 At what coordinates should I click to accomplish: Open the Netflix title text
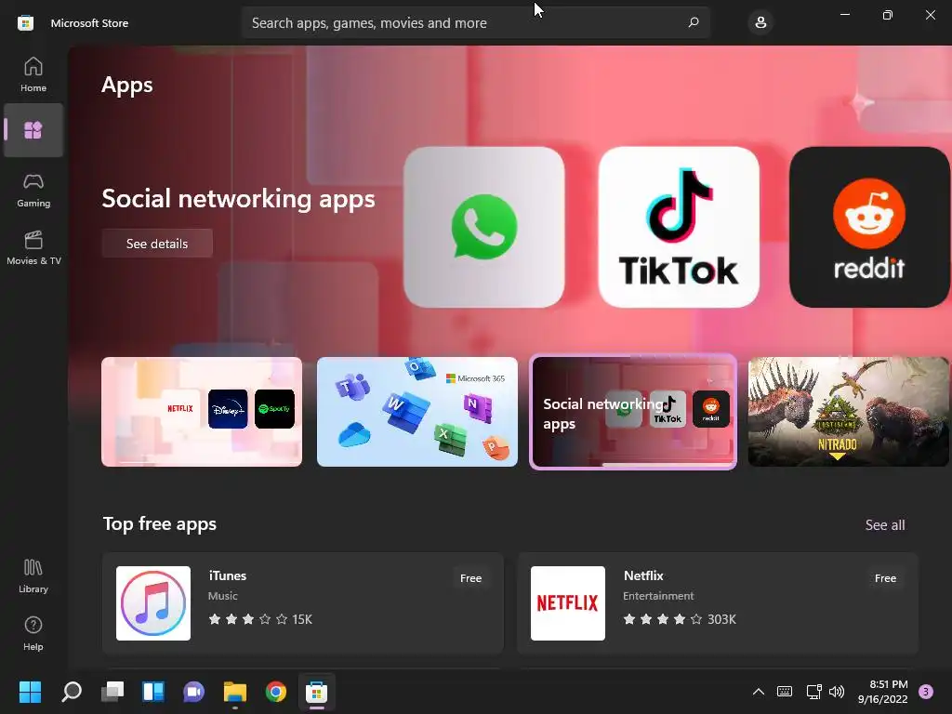[x=643, y=575]
